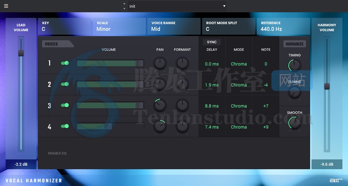Viewport: 348px width, 186px height.
Task: Toggle voice 4 on/off switch
Action: point(65,126)
